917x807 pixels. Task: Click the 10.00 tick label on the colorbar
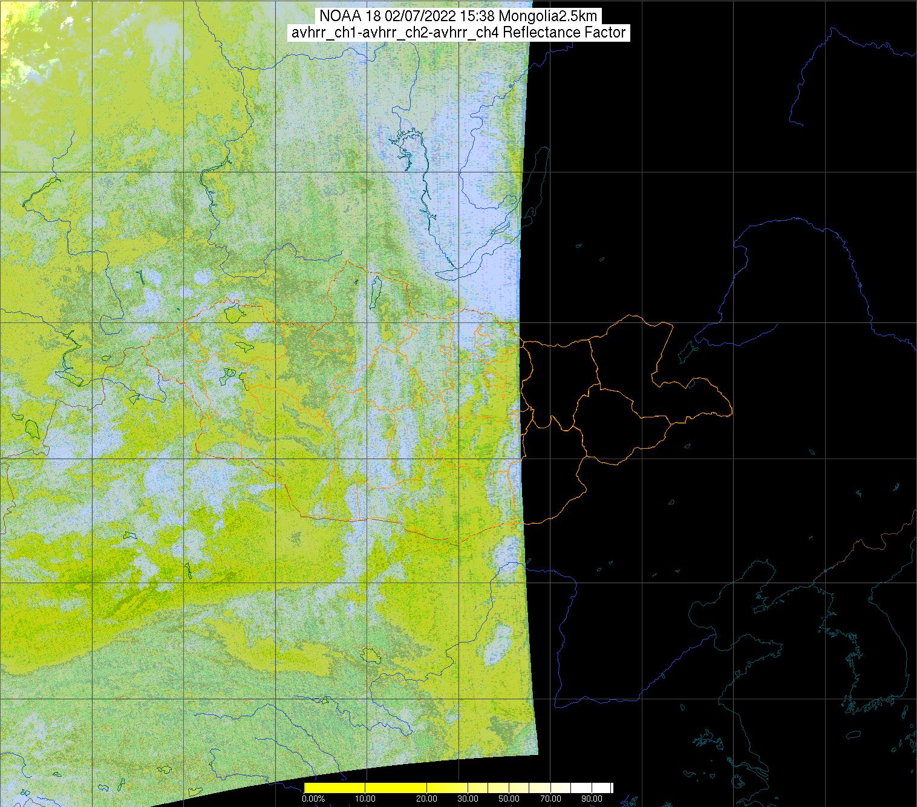[365, 799]
